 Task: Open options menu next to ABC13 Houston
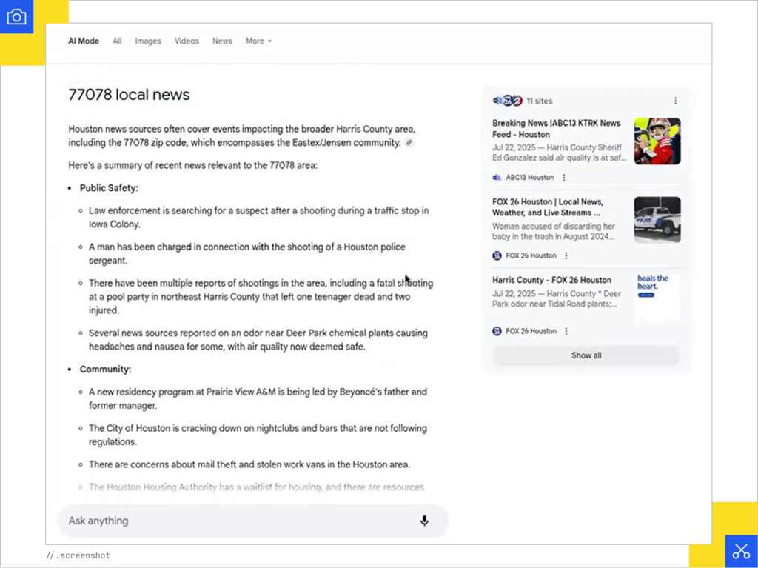pyautogui.click(x=564, y=178)
